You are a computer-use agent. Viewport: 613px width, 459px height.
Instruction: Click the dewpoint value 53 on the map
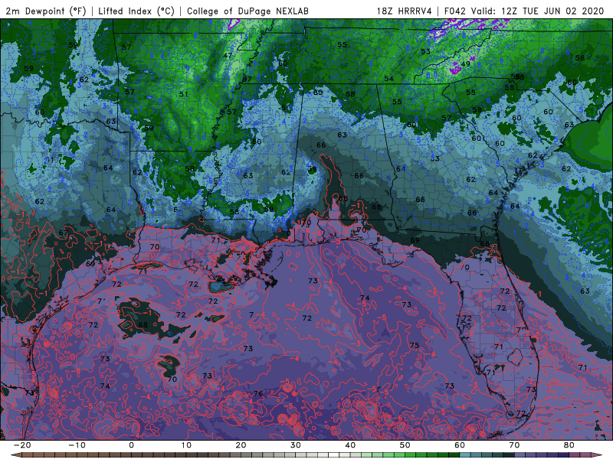426,51
